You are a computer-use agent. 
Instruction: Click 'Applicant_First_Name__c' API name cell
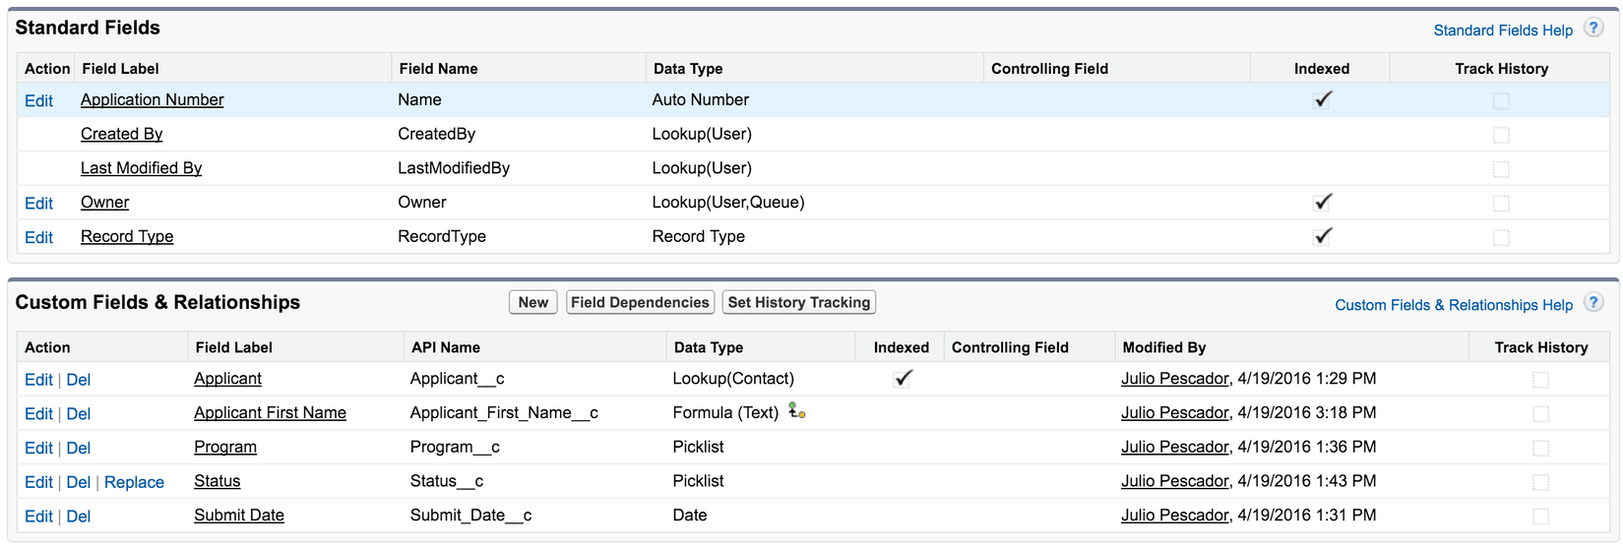(504, 412)
